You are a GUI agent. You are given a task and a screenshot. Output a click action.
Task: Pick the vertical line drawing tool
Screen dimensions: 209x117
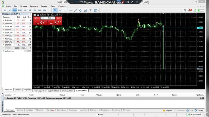click(x=66, y=10)
